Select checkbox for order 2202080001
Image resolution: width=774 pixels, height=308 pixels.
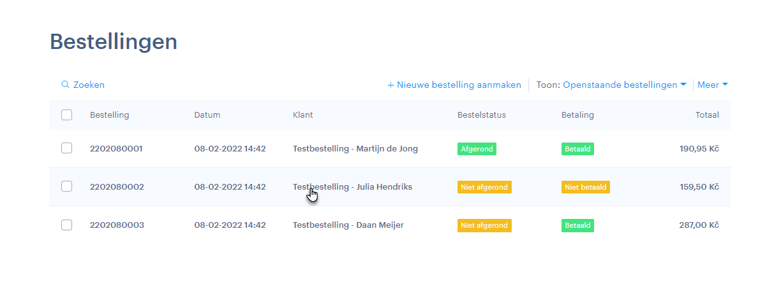[67, 148]
